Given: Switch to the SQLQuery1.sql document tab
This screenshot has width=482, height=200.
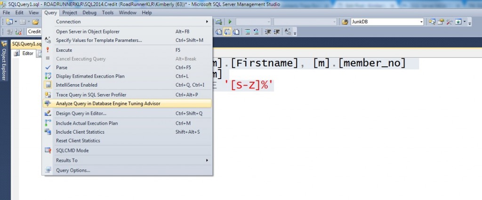Looking at the screenshot, I should [x=26, y=44].
